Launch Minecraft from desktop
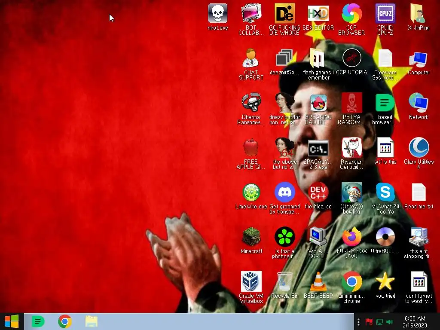Image resolution: width=440 pixels, height=330 pixels. pos(251,237)
